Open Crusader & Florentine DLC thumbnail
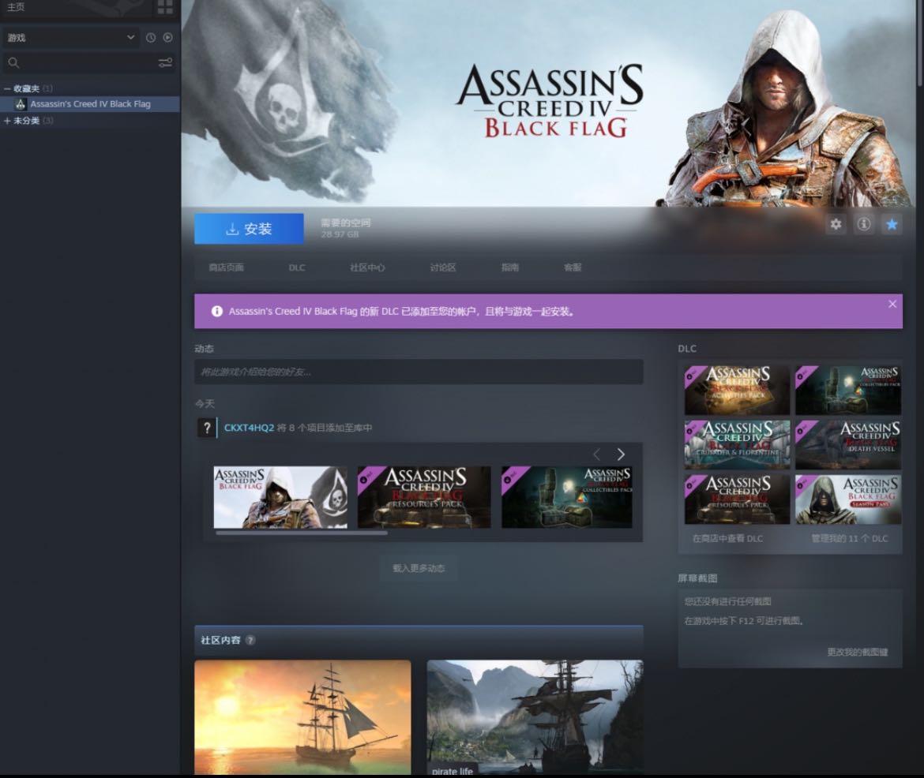This screenshot has width=924, height=778. tap(737, 445)
